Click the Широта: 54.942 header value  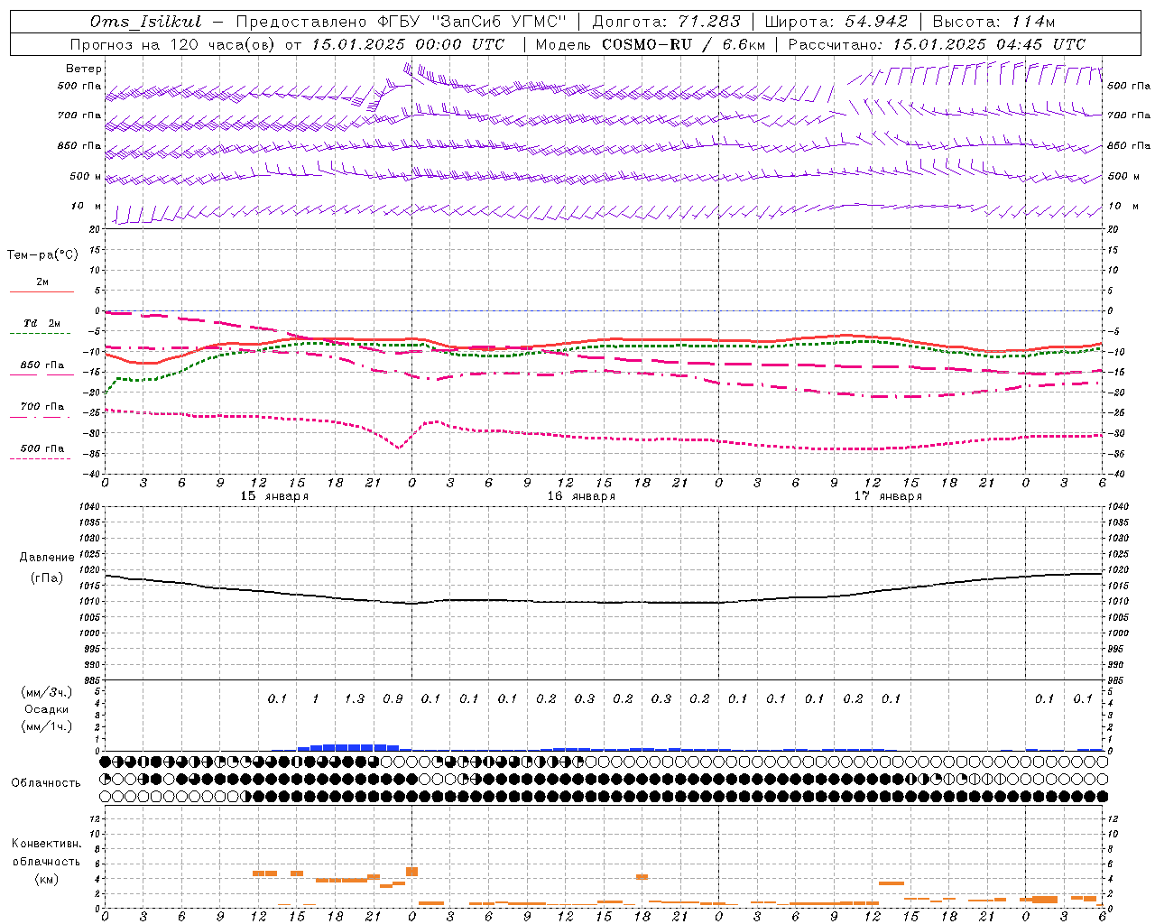coord(836,22)
